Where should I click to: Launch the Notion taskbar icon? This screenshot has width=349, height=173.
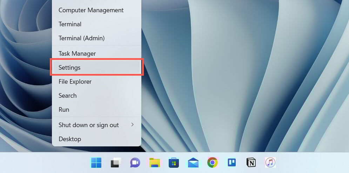pos(251,162)
